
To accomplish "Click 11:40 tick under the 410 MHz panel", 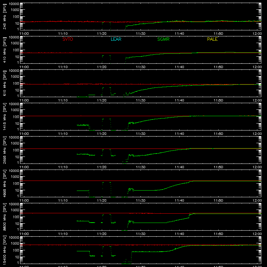I will coord(180,67).
